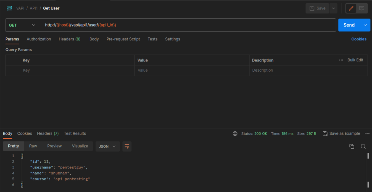Open the Test Results tab

pyautogui.click(x=75, y=133)
